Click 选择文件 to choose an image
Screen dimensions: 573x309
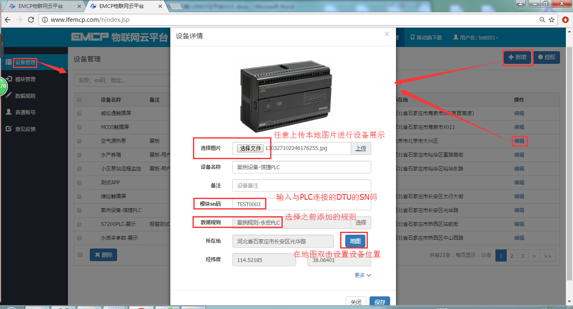(250, 148)
